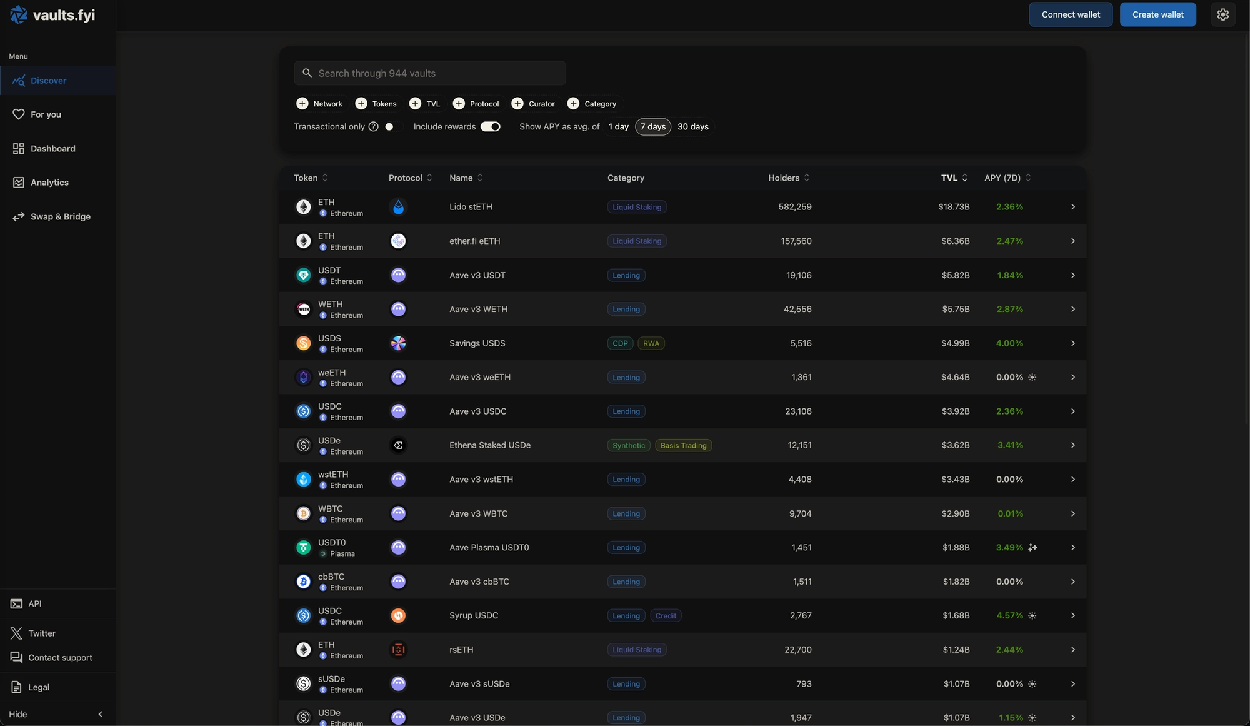Click the Create wallet button
Screen dimensions: 1250x726
[1157, 14]
